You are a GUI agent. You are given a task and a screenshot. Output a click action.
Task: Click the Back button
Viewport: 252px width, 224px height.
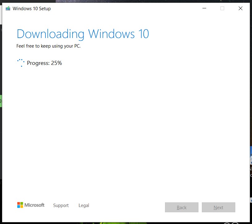coord(182,207)
